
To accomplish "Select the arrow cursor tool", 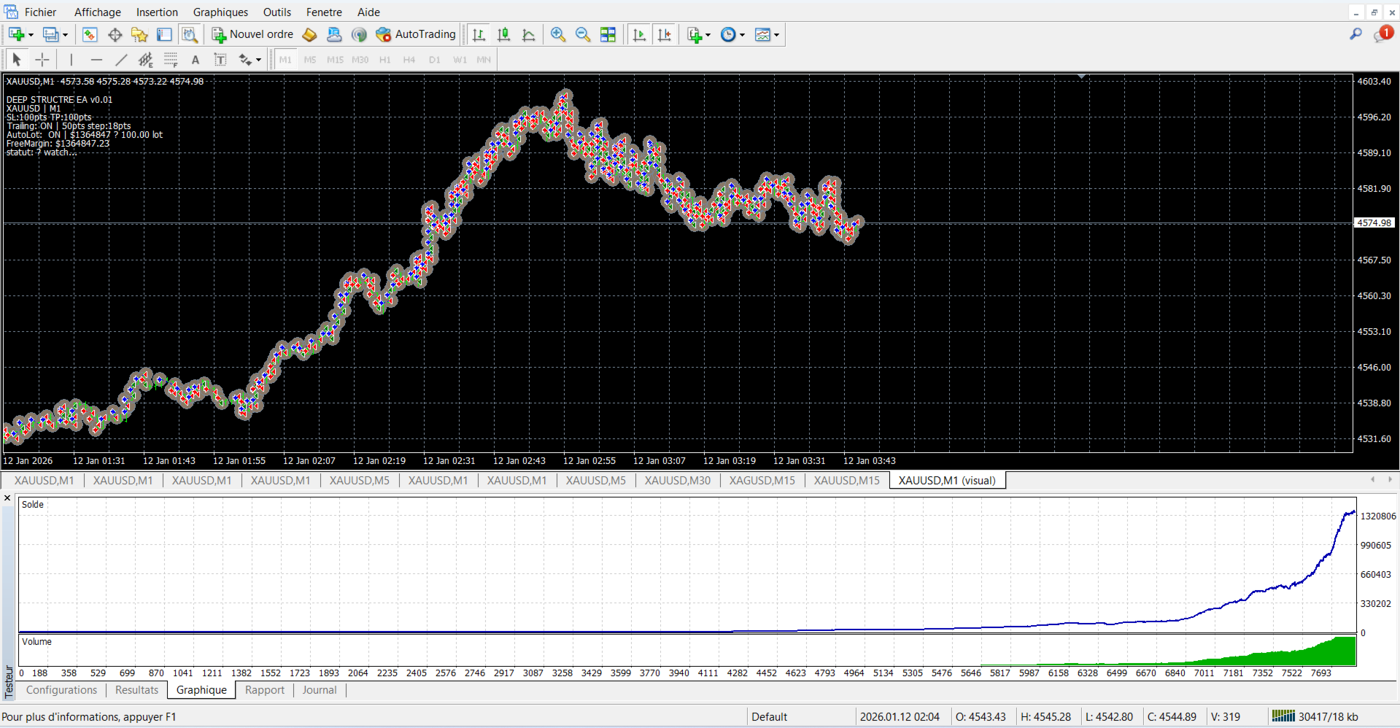I will point(17,60).
